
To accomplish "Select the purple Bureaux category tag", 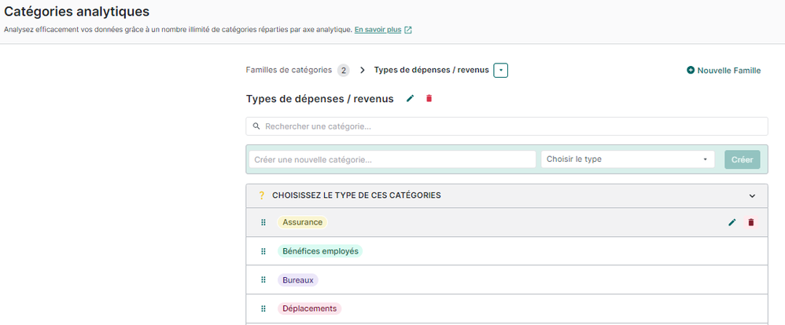I will point(297,280).
